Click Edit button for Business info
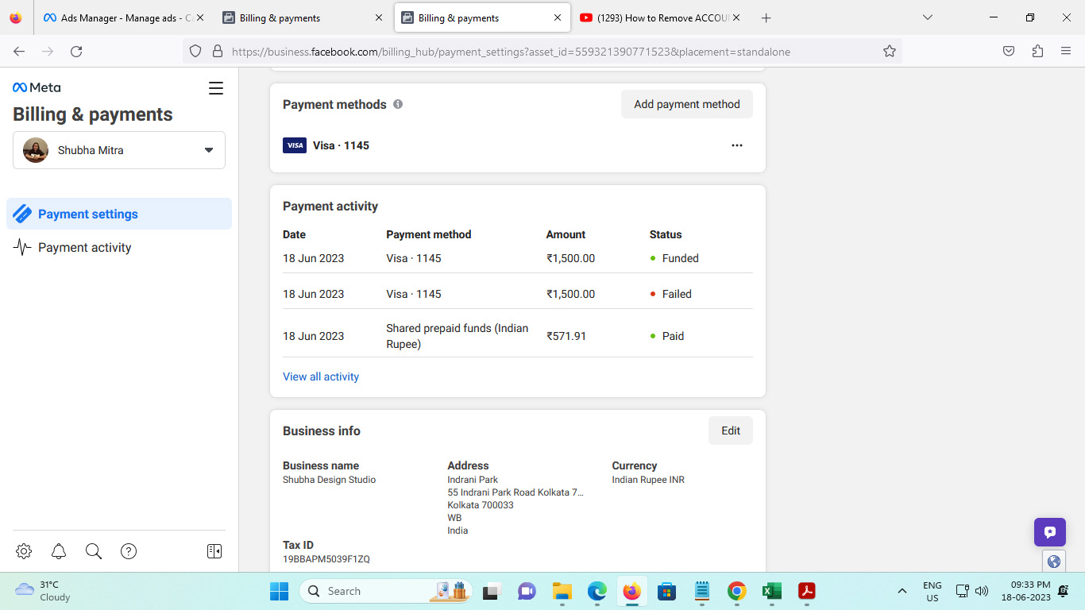The image size is (1085, 610). pyautogui.click(x=730, y=430)
